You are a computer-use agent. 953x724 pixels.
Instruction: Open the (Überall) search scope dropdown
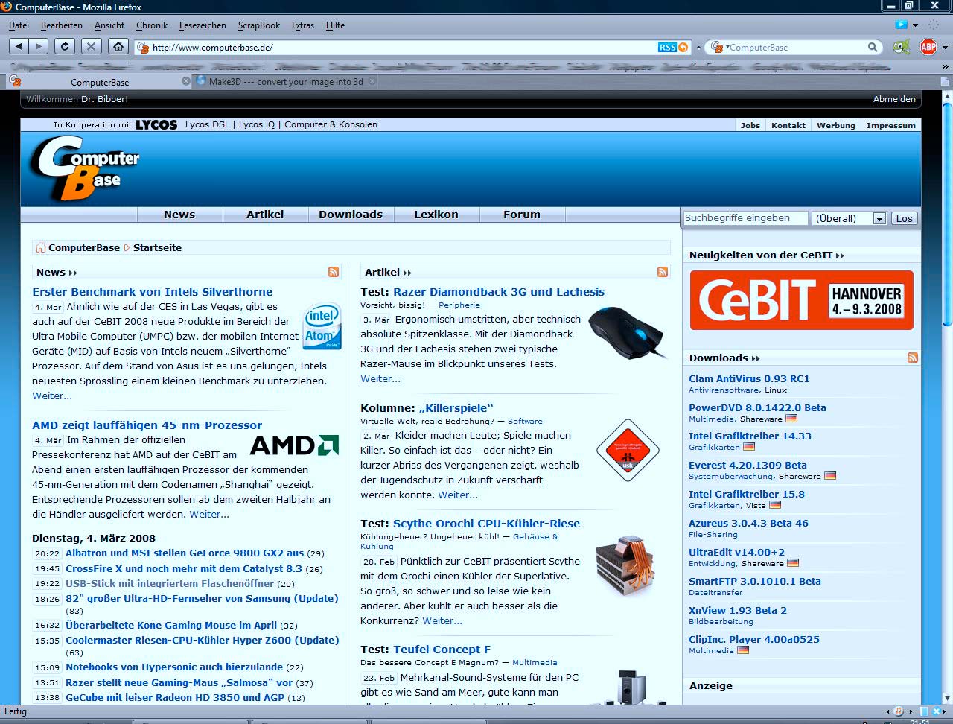point(849,218)
